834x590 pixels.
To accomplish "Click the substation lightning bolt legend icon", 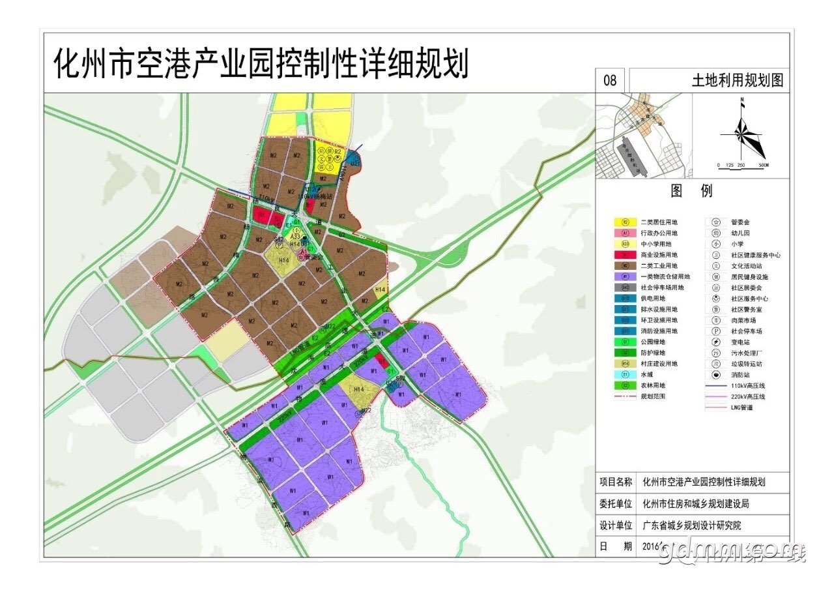I will coord(716,342).
